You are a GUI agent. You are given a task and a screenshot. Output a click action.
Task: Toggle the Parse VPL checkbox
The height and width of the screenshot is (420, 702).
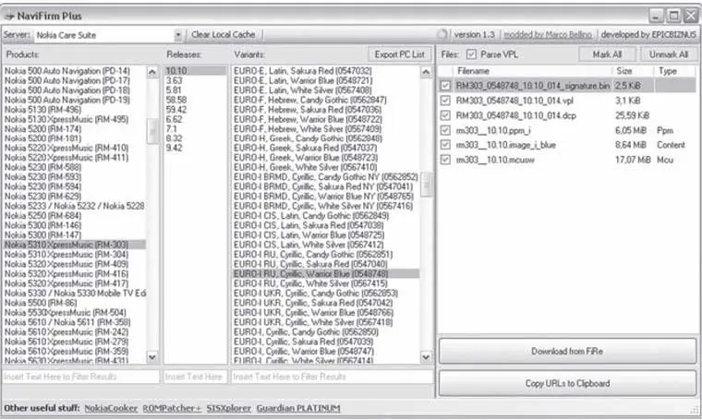point(472,54)
